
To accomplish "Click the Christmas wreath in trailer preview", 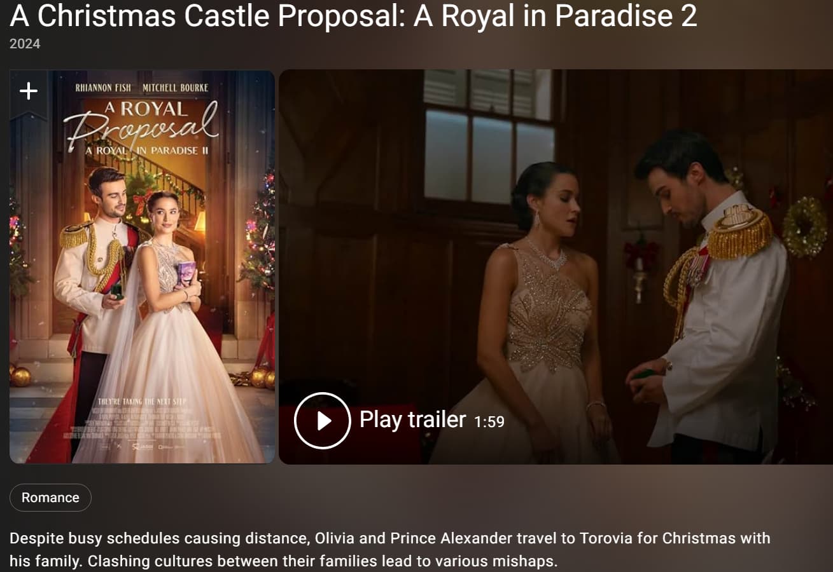I will 804,226.
